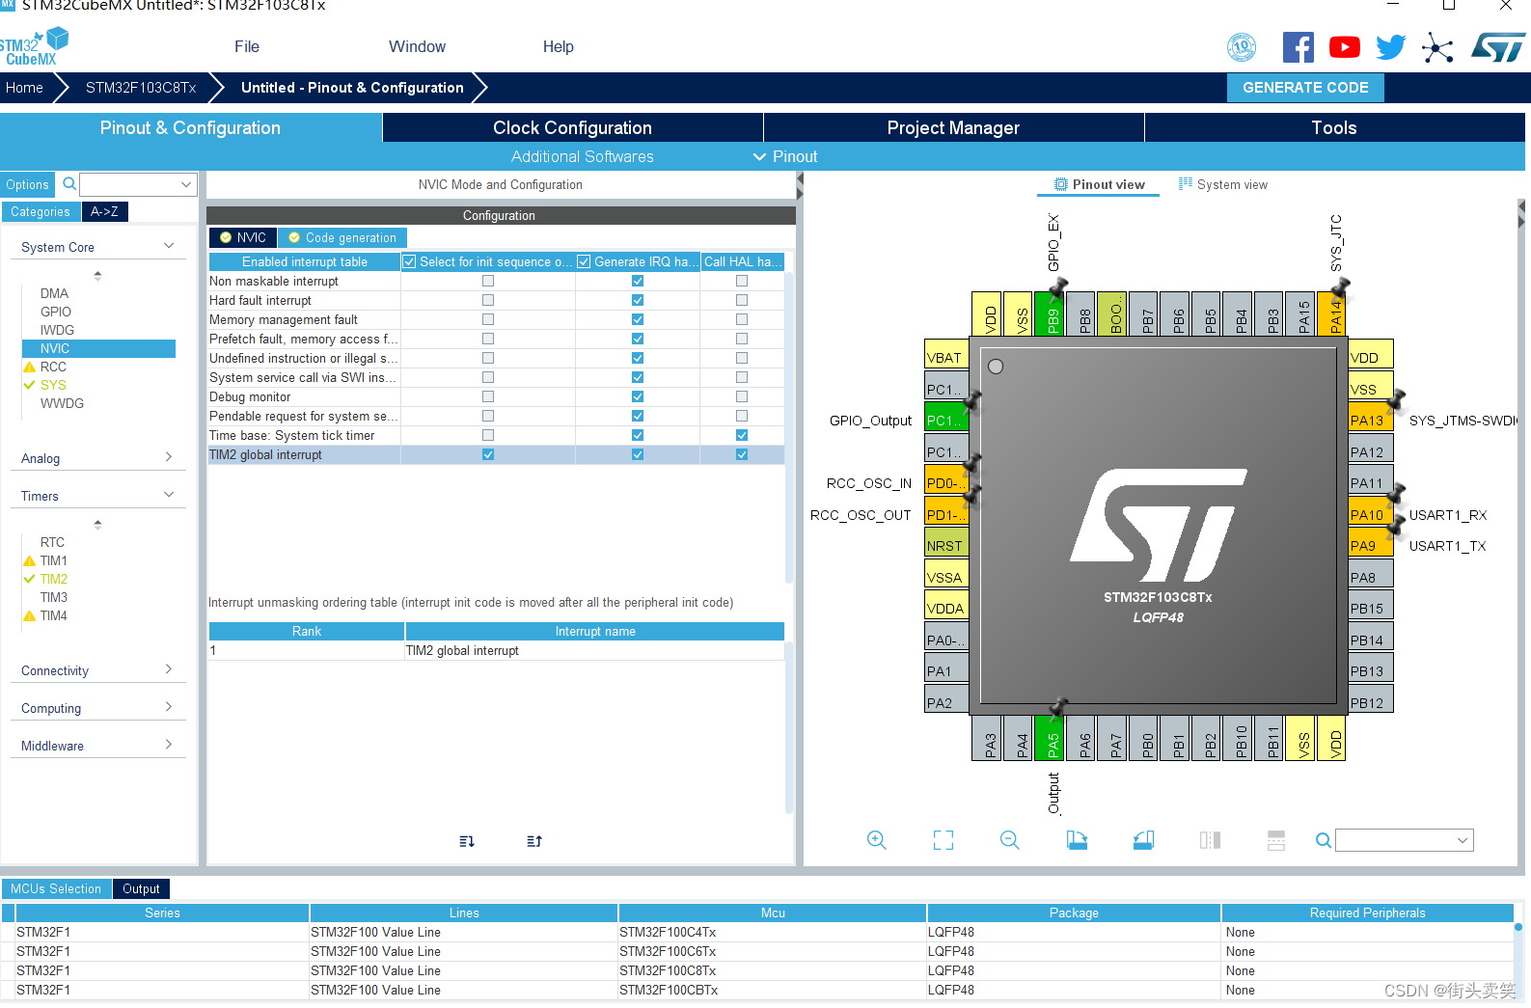Switch to A->Z peripheral listing
Viewport: 1531px width, 1008px height.
104,211
